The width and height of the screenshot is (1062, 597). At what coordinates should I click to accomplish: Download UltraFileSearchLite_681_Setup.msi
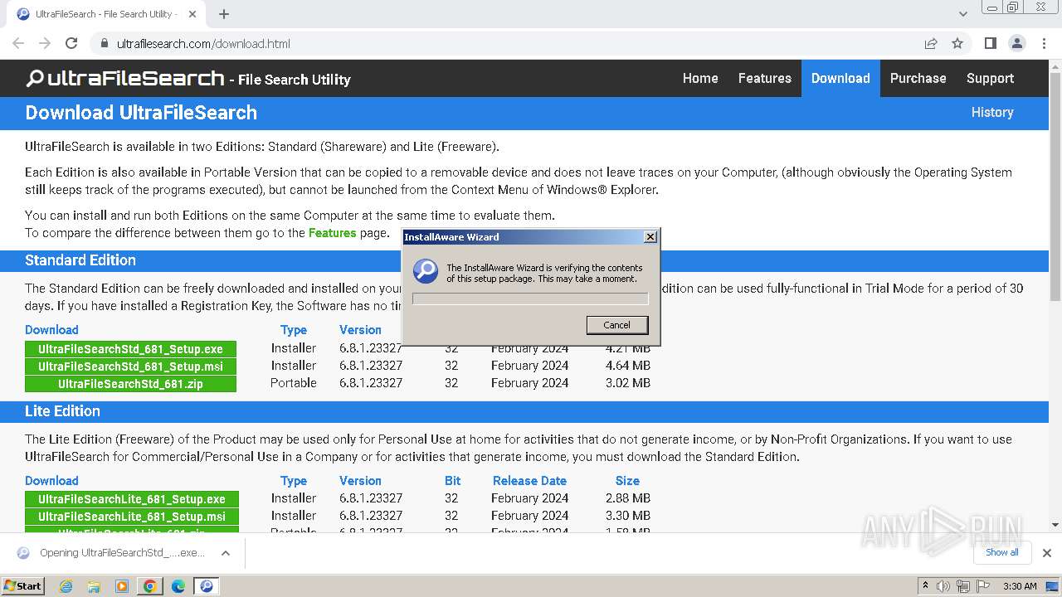point(132,517)
